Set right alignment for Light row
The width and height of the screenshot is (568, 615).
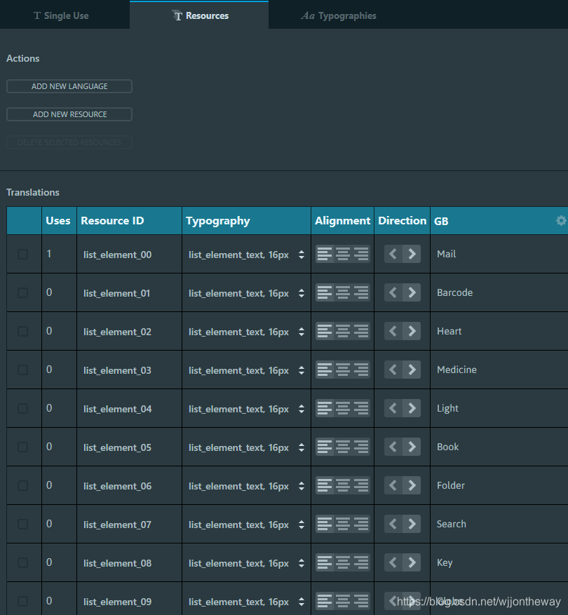pos(361,408)
